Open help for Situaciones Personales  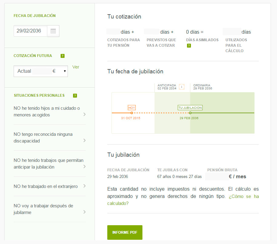(x=75, y=95)
